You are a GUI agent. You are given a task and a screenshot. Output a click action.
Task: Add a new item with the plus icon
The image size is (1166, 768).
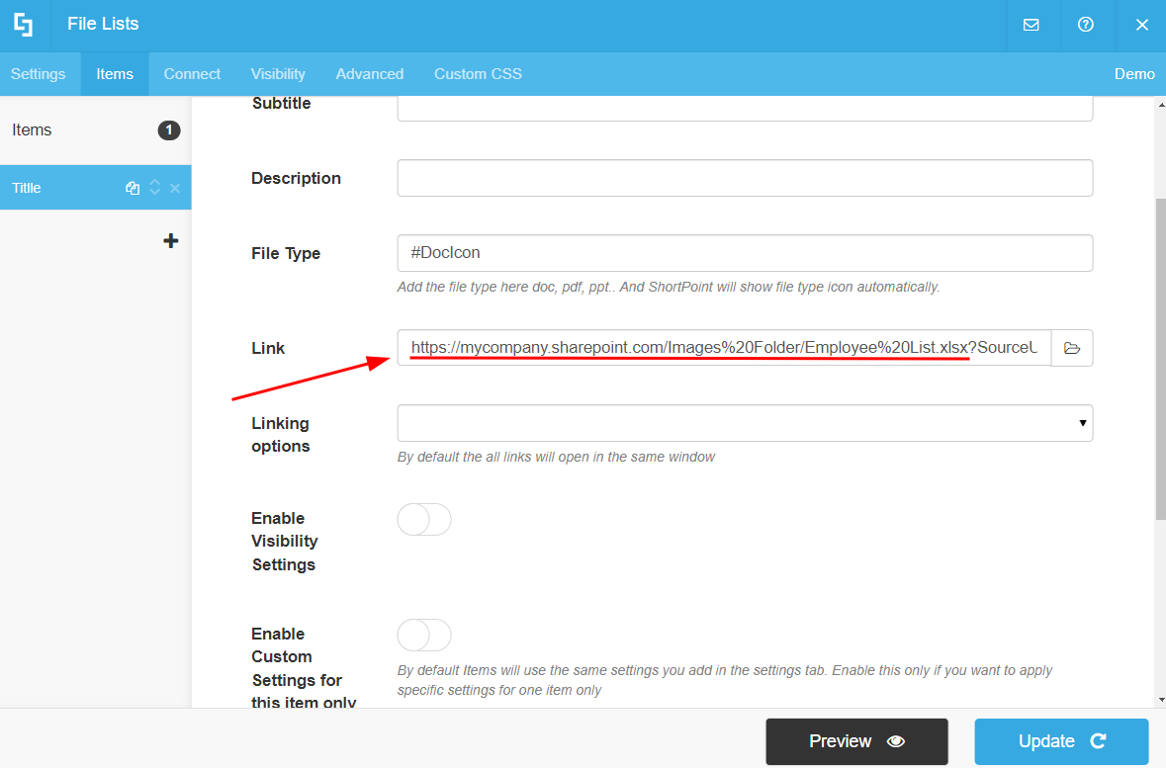coord(170,240)
